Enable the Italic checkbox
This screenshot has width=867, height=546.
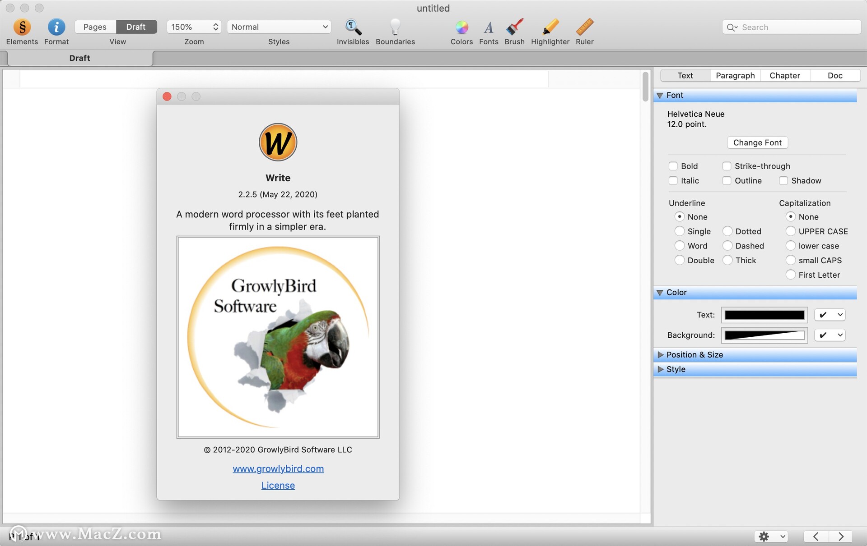tap(673, 180)
